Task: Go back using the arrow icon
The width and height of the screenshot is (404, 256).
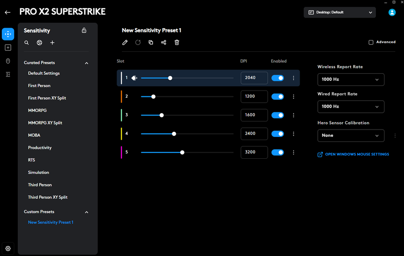Action: coord(7,12)
